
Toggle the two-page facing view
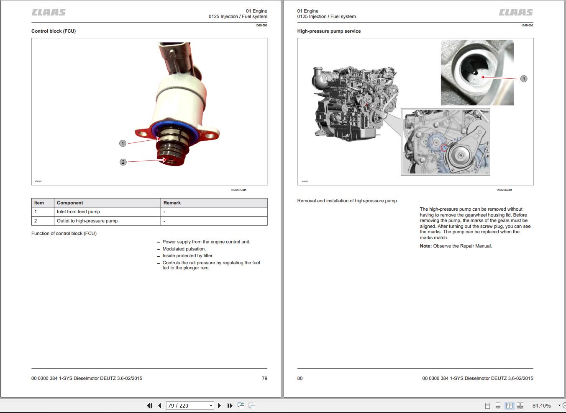(x=509, y=405)
